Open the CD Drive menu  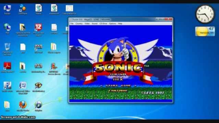click(x=103, y=24)
